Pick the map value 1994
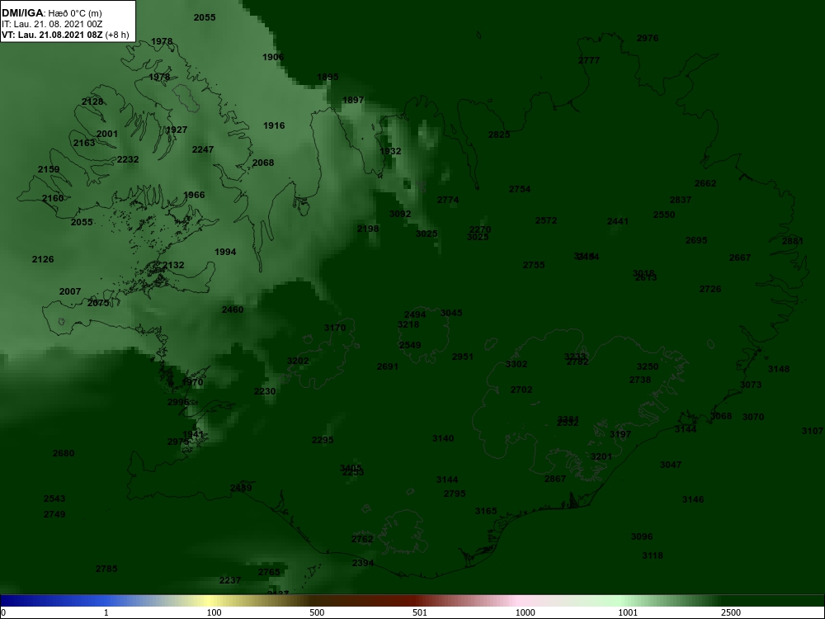 [x=225, y=252]
